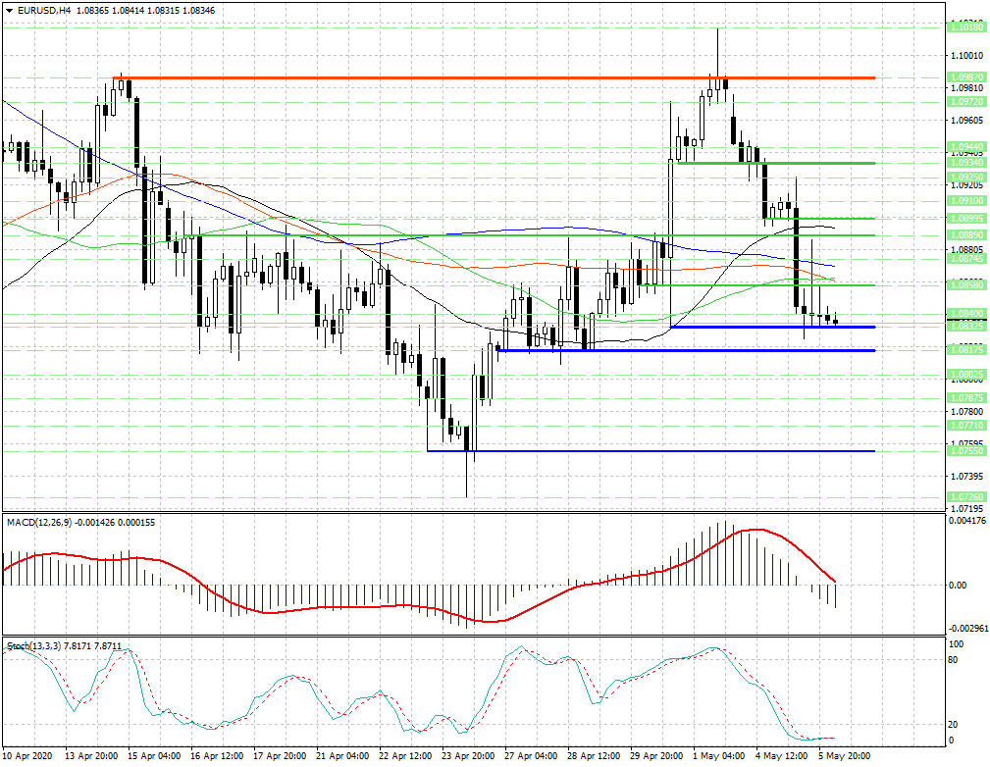
Task: Click the 1.09250 green price label
Action: [x=967, y=178]
